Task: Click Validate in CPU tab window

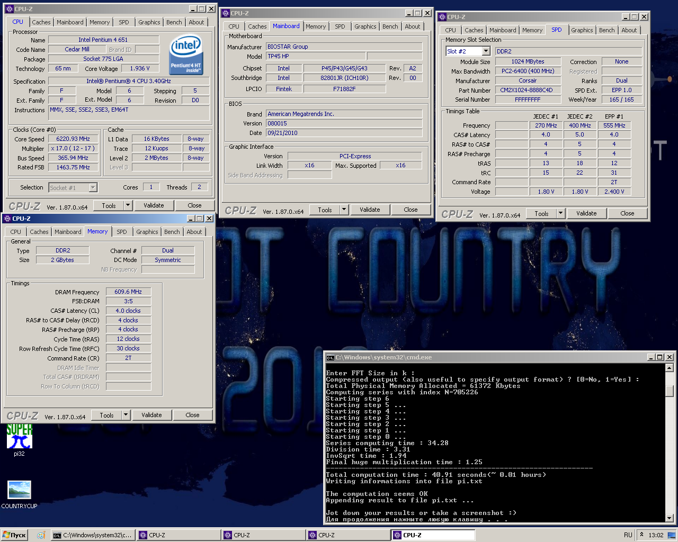Action: click(x=154, y=205)
